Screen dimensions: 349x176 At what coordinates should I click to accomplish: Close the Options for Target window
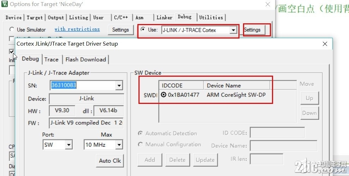[268, 4]
